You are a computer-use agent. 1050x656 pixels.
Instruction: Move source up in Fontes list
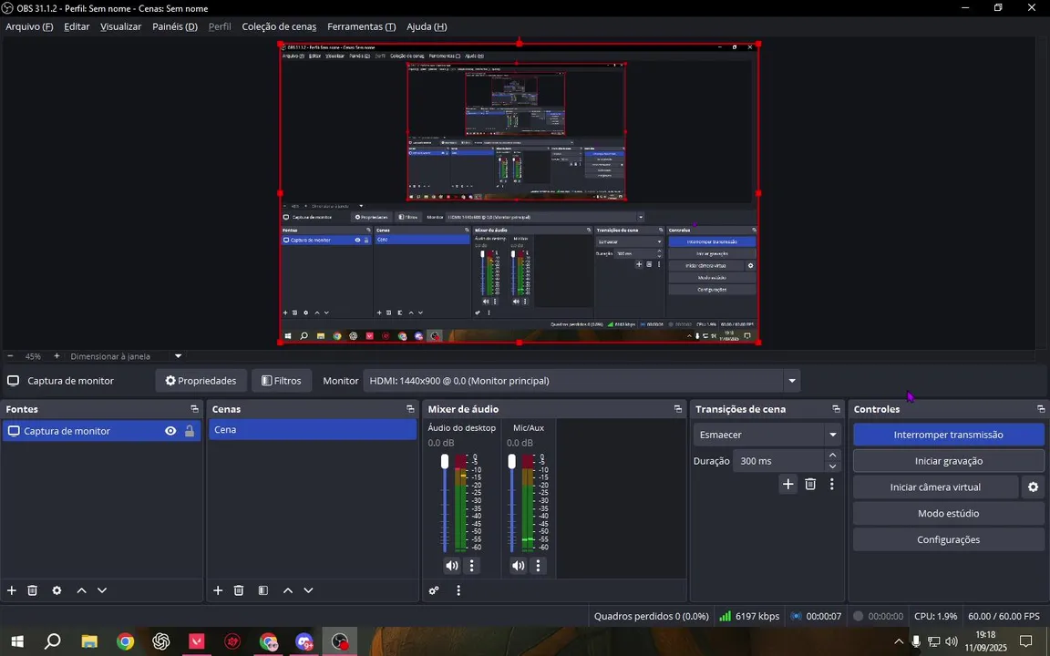82,590
